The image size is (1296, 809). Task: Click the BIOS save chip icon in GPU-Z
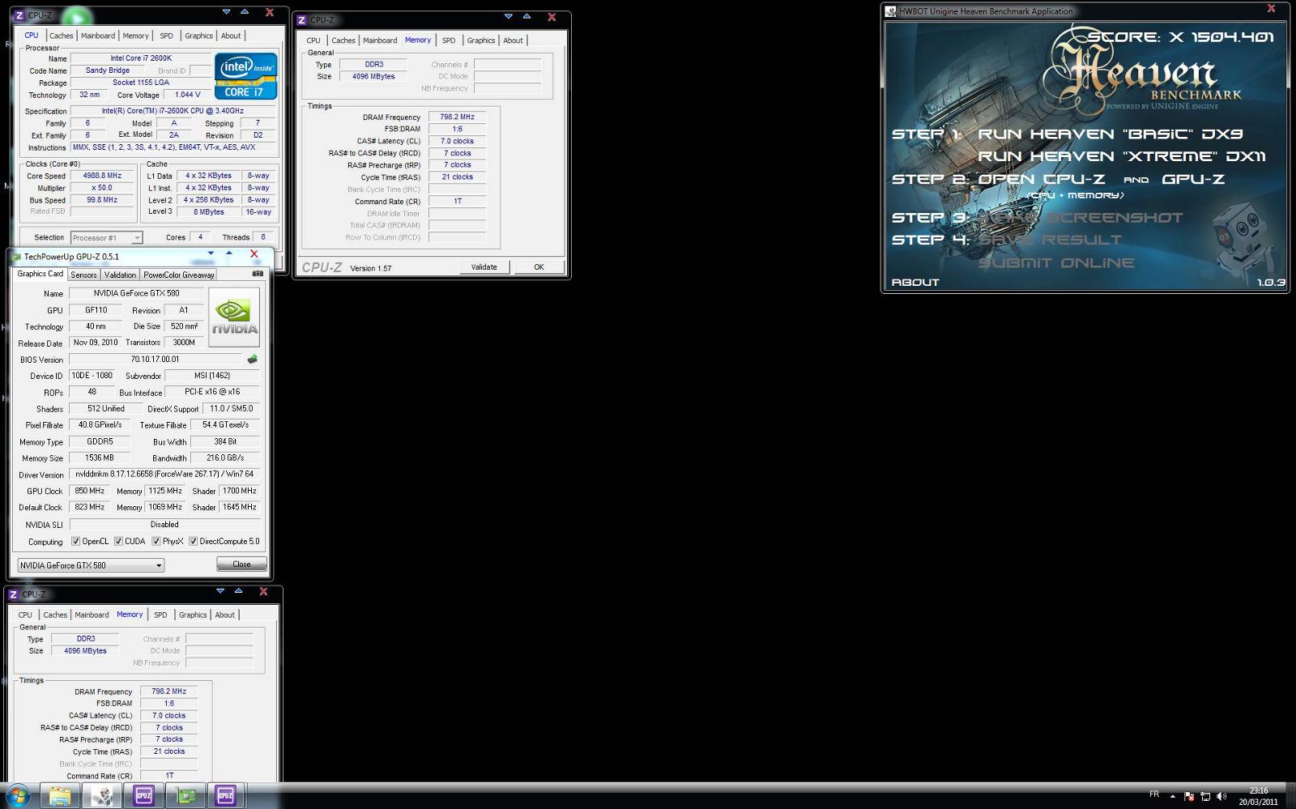point(253,359)
